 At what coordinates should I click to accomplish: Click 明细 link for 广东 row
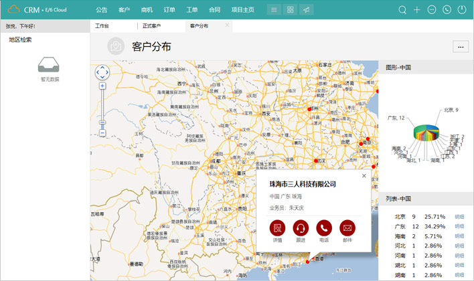459,227
